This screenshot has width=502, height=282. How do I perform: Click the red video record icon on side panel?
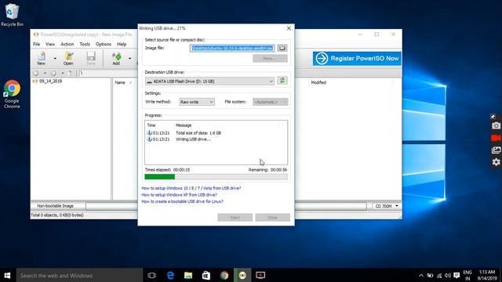(497, 138)
